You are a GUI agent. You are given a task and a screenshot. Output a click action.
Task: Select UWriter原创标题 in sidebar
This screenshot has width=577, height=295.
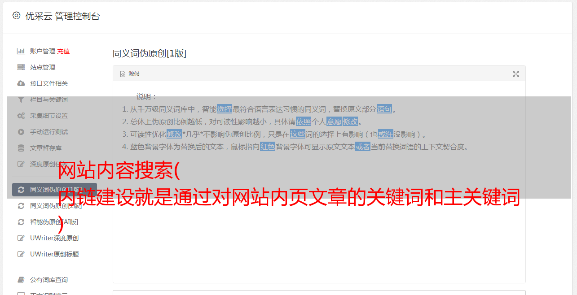pyautogui.click(x=54, y=254)
